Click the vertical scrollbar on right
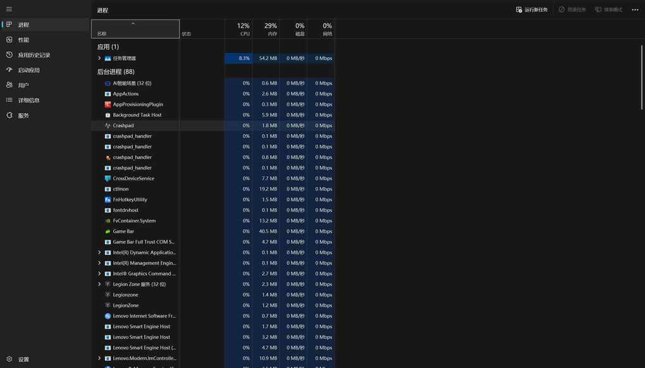This screenshot has height=368, width=645. tap(641, 76)
